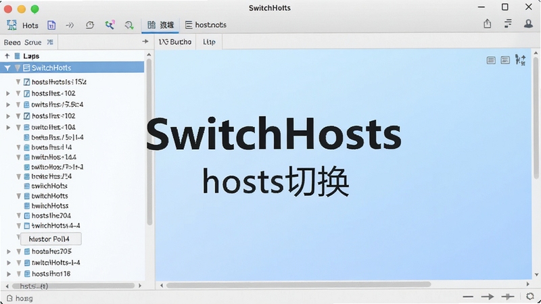
Task: Select the boitsIhes./14 row
Action: point(72,176)
